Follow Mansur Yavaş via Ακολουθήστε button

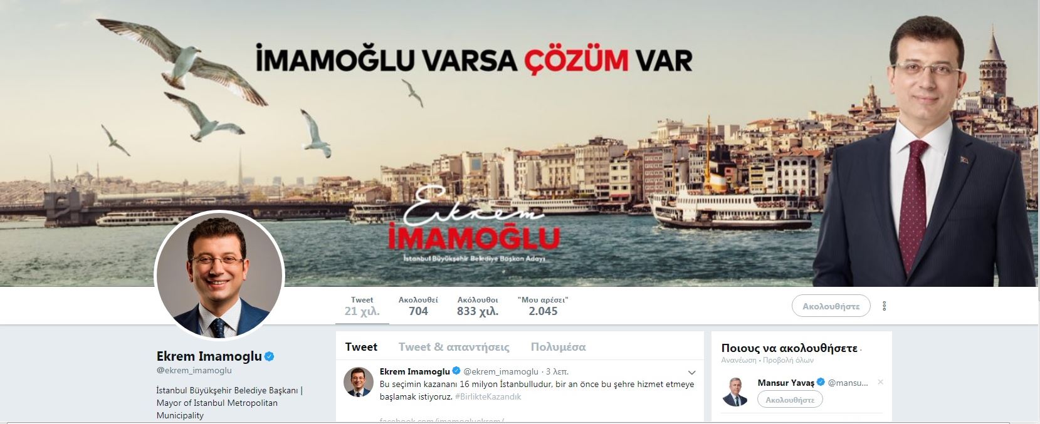790,400
